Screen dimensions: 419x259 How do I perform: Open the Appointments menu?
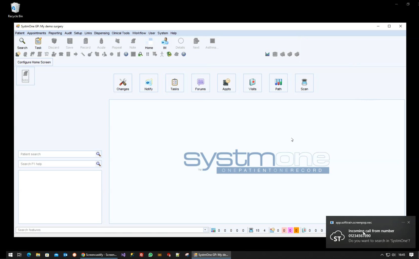coord(36,33)
